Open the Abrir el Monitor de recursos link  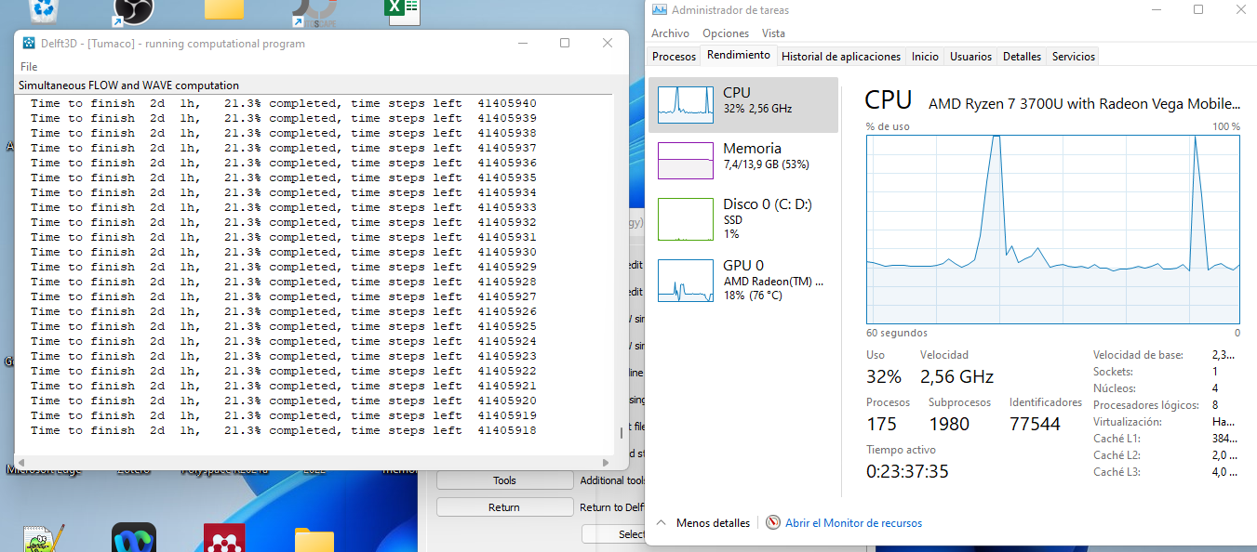tap(853, 523)
